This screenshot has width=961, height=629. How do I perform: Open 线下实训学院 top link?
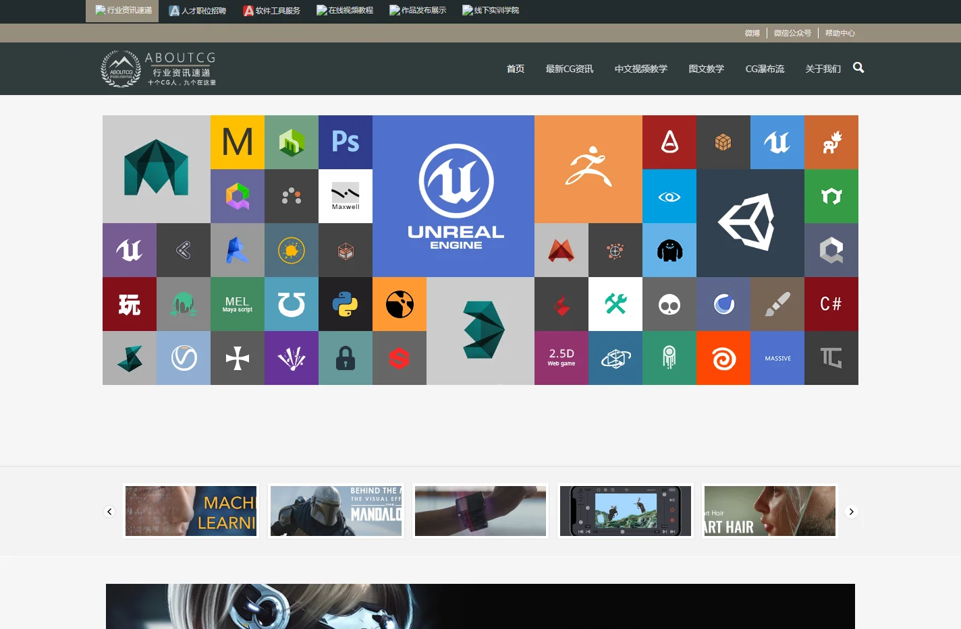point(491,11)
